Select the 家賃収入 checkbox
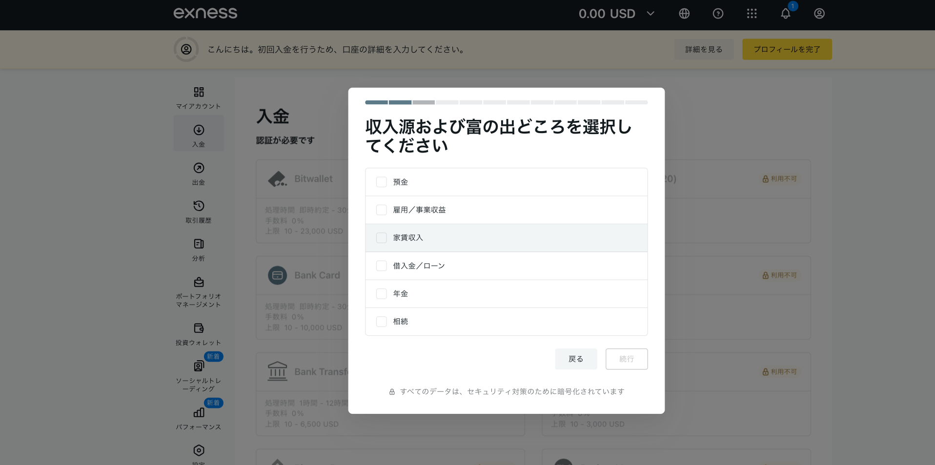The width and height of the screenshot is (935, 465). pos(382,238)
